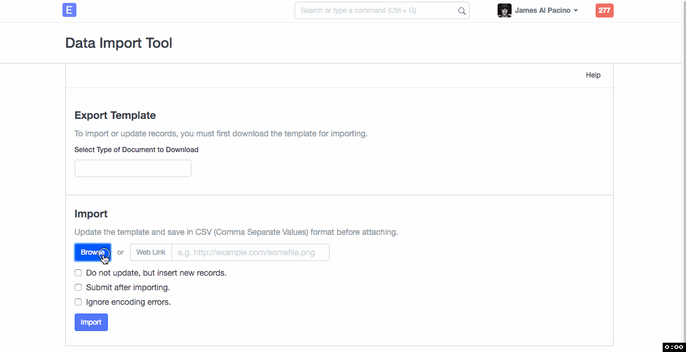686x352 pixels.
Task: Toggle 'Ignore encoding errors' checkbox
Action: click(x=78, y=302)
